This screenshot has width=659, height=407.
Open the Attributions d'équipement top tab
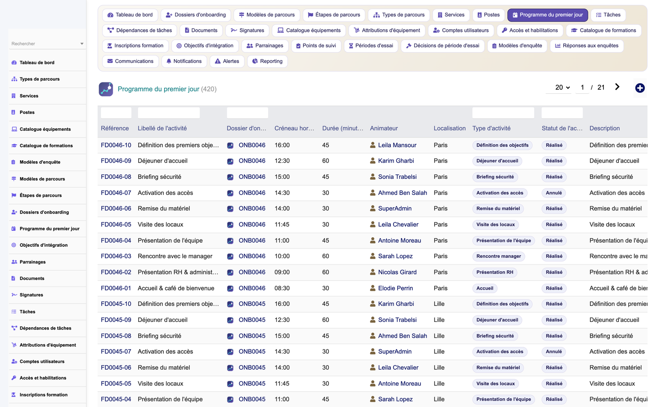[387, 31]
